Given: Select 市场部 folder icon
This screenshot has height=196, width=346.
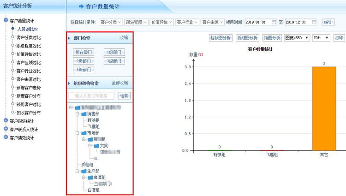Looking at the screenshot, I should click(x=84, y=133).
